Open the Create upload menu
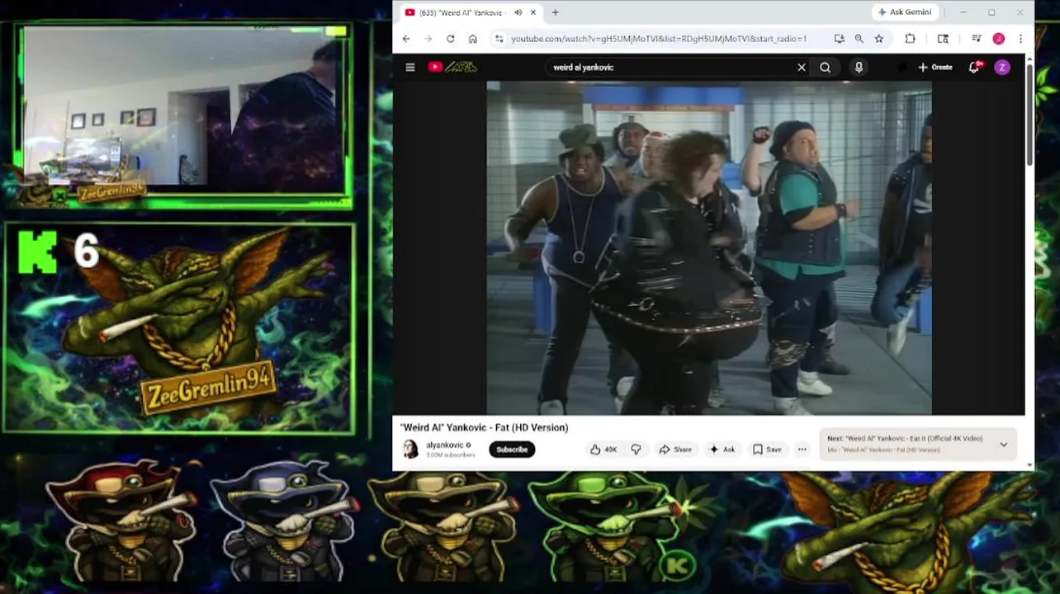 click(x=935, y=68)
